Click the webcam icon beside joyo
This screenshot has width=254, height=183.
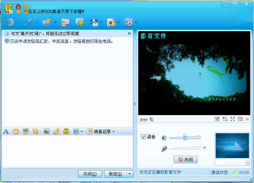pyautogui.click(x=152, y=119)
